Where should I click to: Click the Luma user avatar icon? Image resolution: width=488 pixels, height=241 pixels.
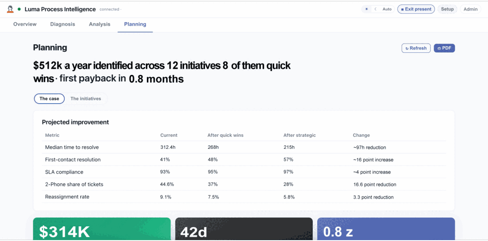click(10, 9)
